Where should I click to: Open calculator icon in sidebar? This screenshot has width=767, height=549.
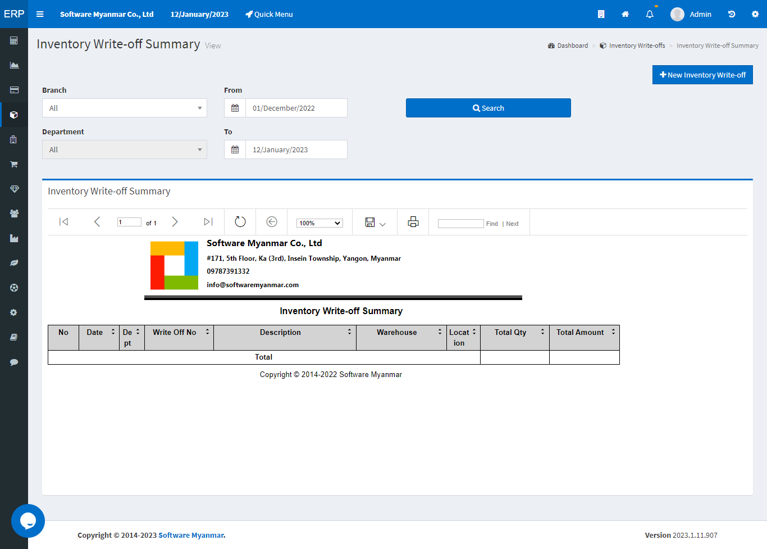pyautogui.click(x=14, y=40)
